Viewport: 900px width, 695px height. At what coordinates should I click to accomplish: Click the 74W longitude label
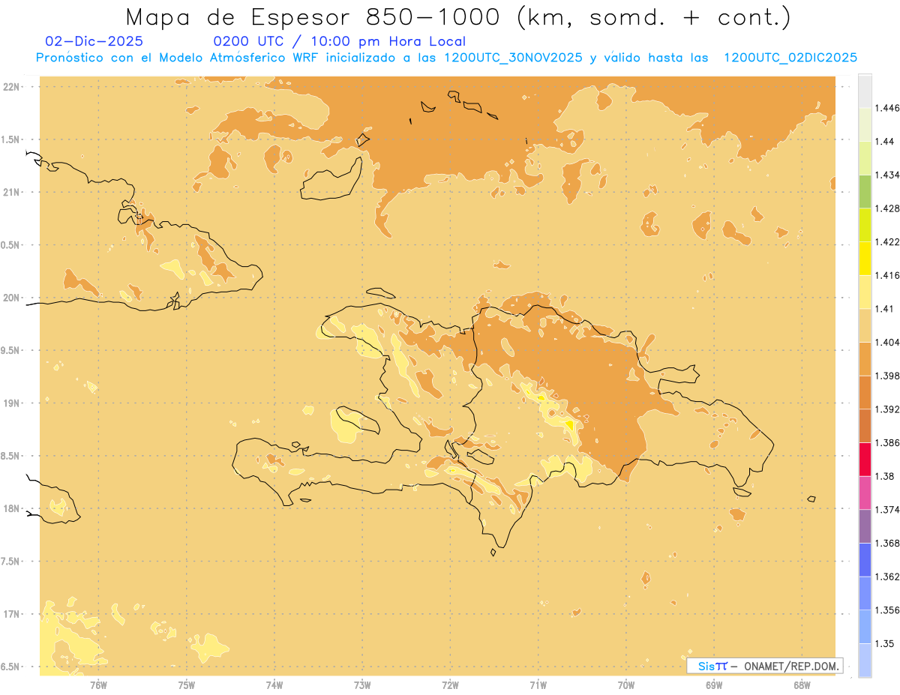274,685
